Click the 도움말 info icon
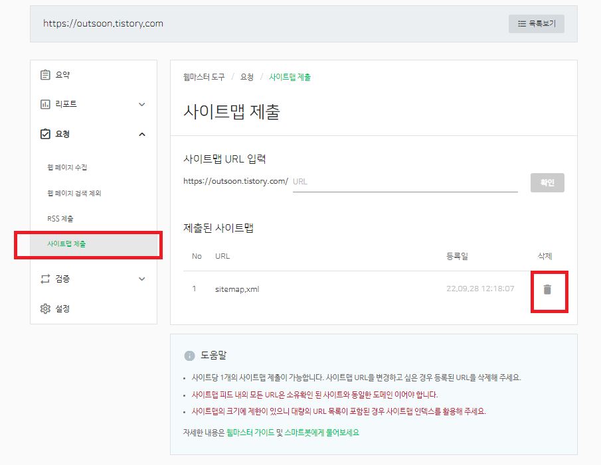Screen dimensions: 601x465 click(x=189, y=356)
